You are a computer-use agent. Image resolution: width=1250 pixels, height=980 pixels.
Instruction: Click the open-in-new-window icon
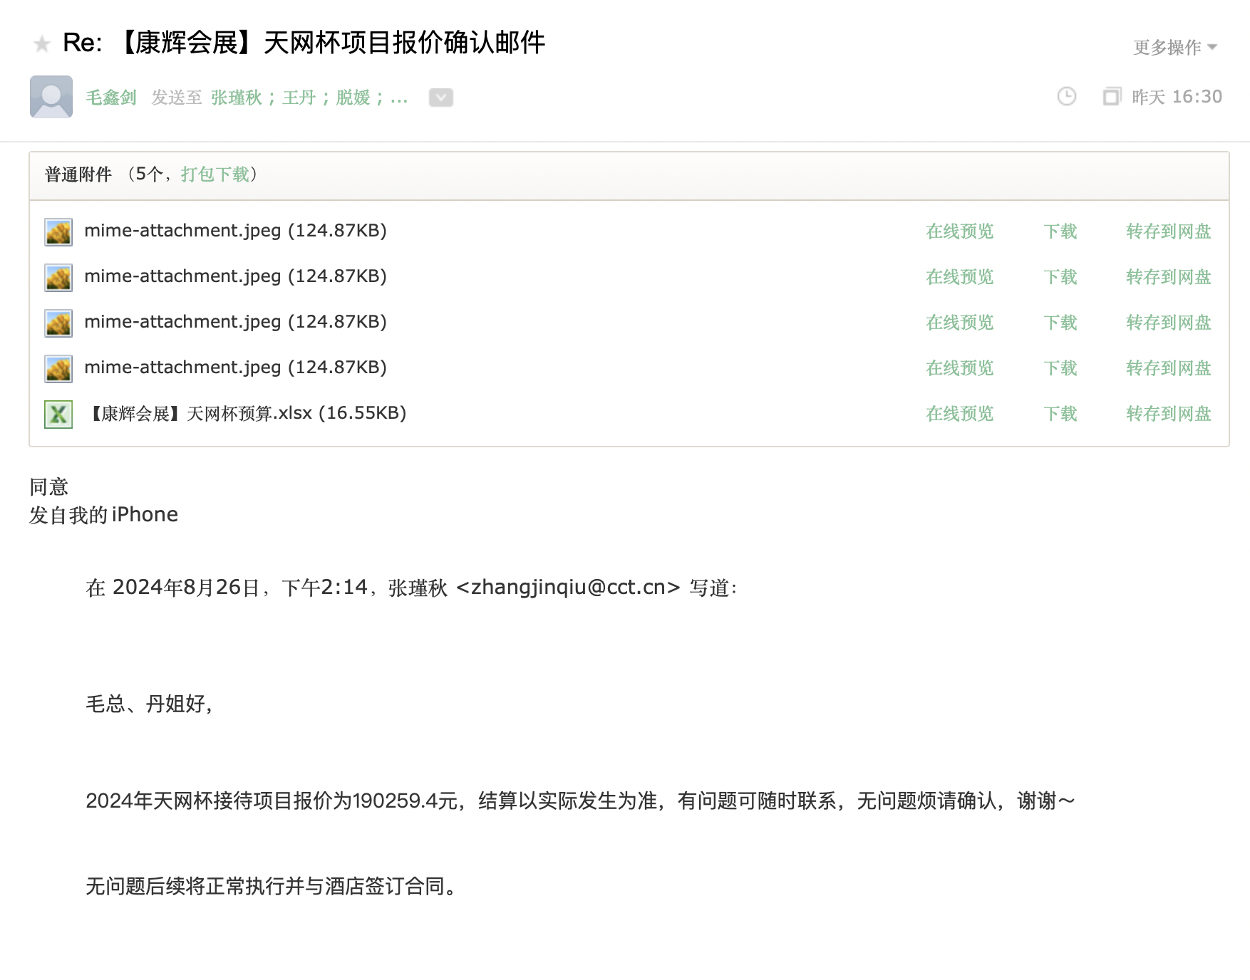1111,97
